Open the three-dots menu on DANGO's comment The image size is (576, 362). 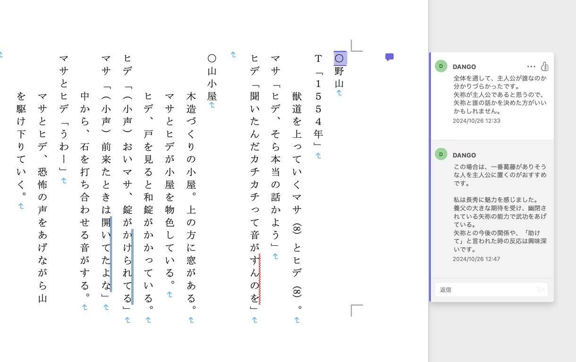[531, 67]
